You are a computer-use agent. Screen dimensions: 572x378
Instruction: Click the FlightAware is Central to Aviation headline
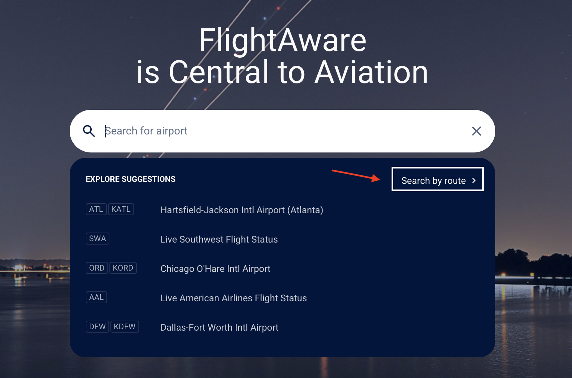click(x=282, y=56)
